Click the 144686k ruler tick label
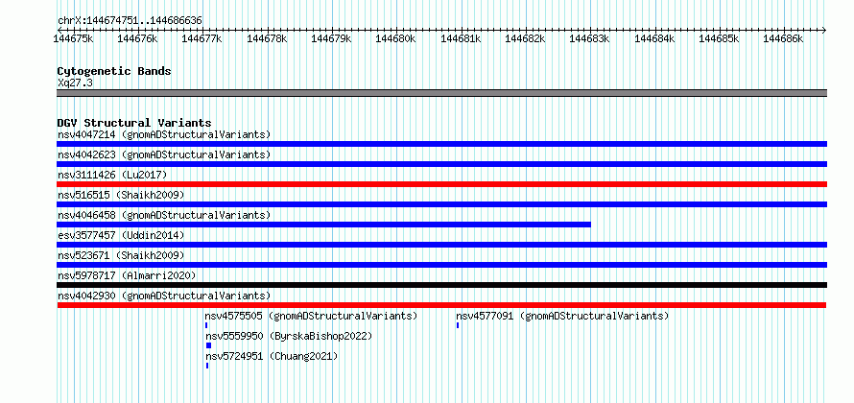Screen dimensions: 854x403 (783, 38)
